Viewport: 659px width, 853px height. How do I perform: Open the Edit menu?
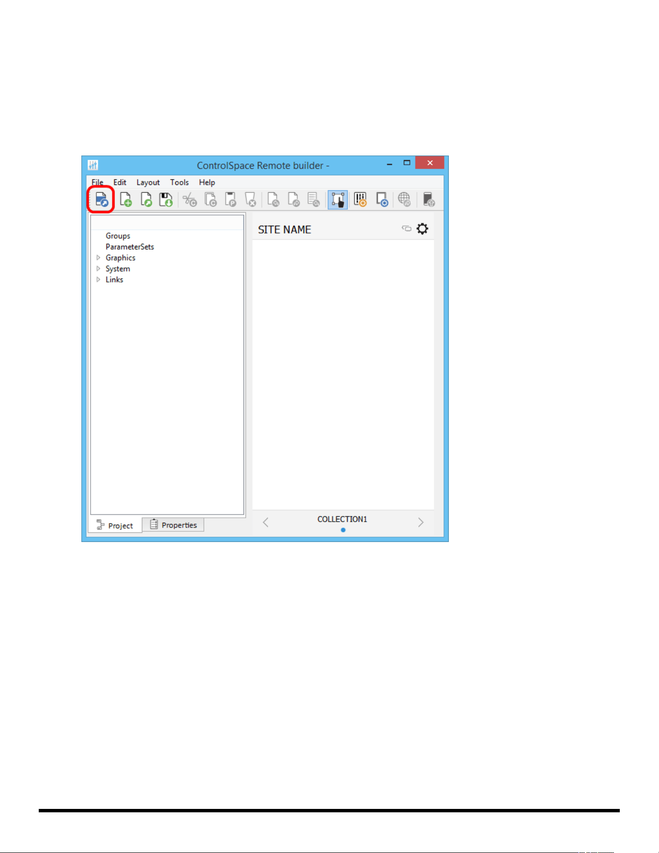(x=120, y=182)
